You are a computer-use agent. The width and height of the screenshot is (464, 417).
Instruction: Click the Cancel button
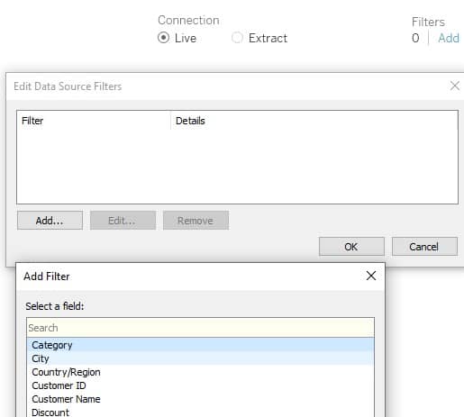424,247
